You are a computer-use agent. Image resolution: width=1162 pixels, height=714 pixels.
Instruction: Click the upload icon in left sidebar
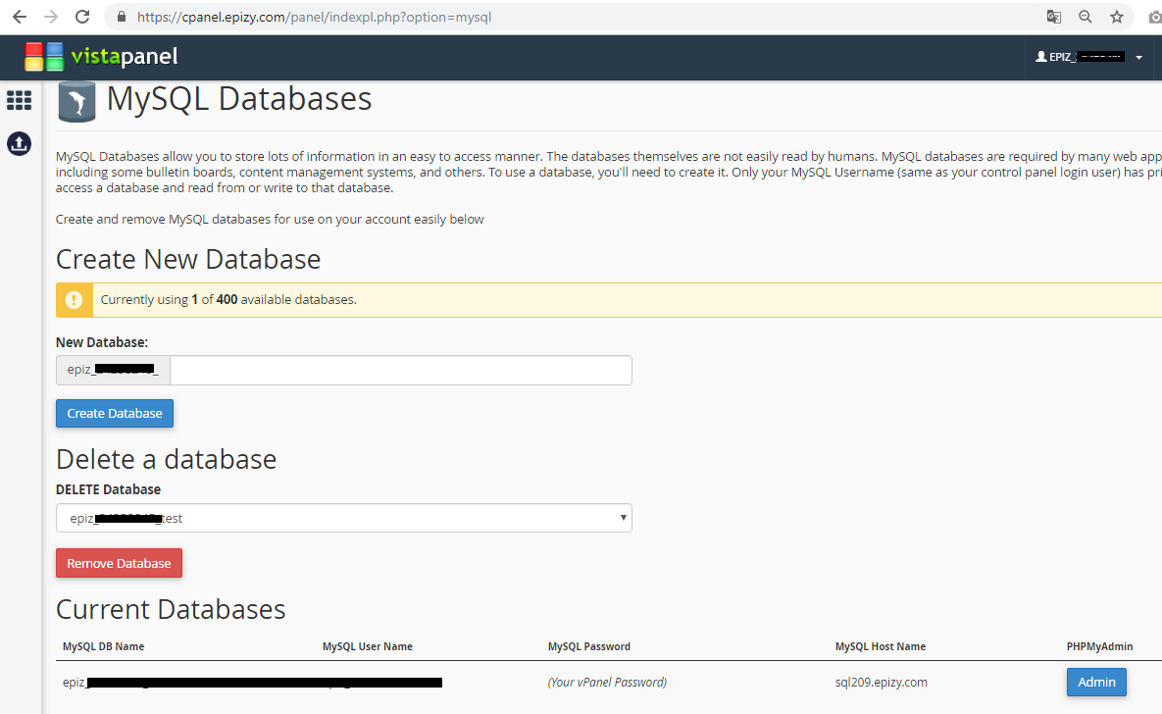(x=19, y=143)
